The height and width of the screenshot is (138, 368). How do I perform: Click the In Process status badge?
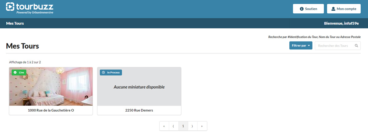click(x=111, y=73)
